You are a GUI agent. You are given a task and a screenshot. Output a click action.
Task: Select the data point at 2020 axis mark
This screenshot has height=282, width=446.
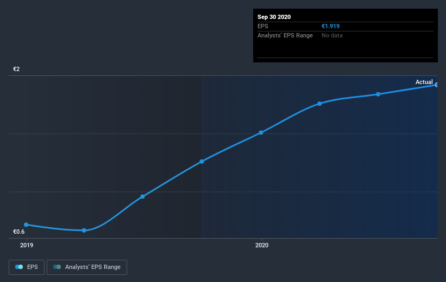coord(261,133)
